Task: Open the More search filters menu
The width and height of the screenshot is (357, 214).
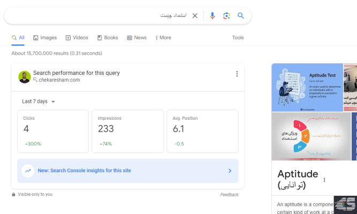Action: pos(163,38)
